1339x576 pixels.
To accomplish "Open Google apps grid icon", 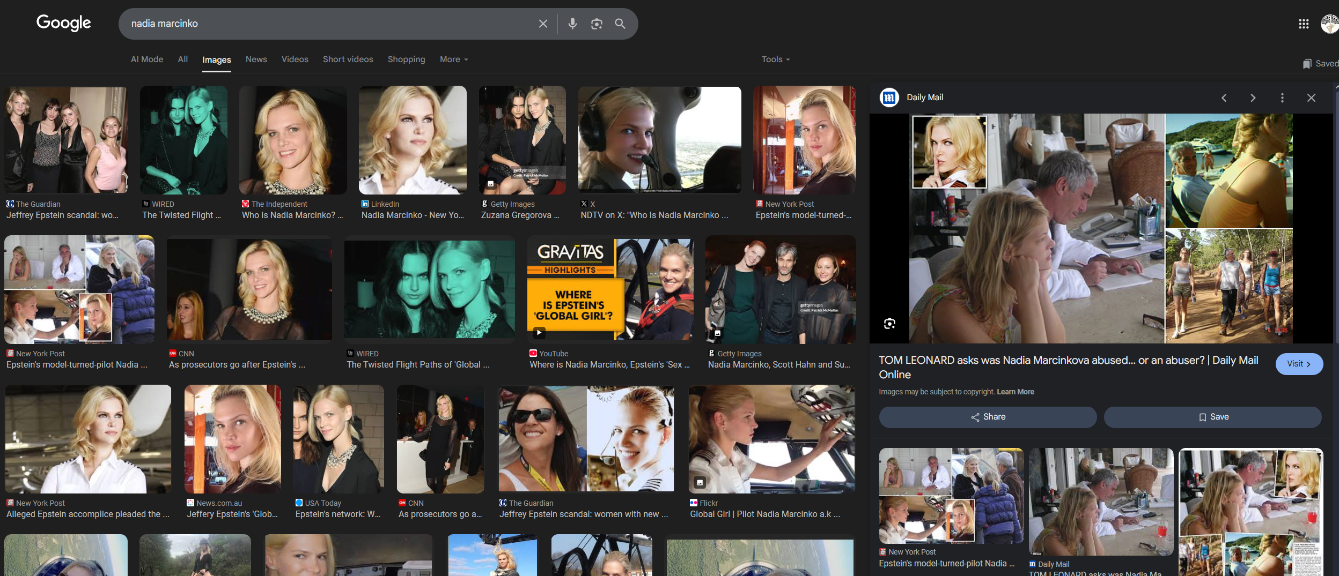I will [1304, 24].
